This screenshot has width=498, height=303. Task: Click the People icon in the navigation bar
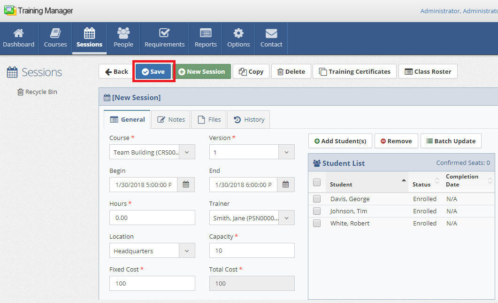[123, 38]
